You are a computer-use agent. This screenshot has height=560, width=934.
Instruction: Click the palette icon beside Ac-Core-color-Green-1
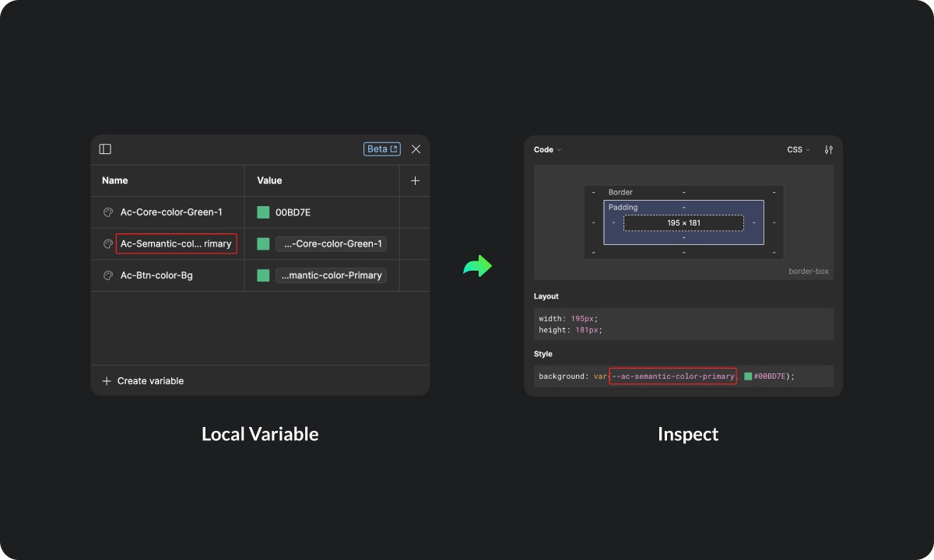(108, 212)
